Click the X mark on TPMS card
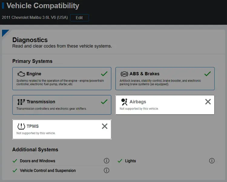 tap(104, 126)
